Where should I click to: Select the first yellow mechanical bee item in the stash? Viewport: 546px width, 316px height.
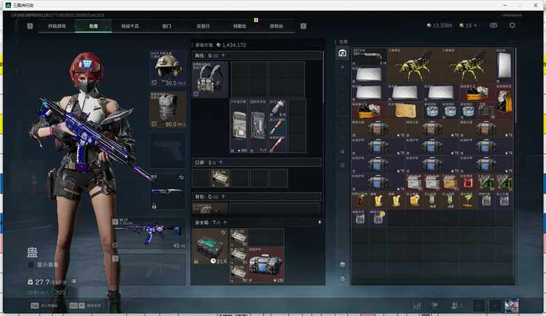coord(414,65)
